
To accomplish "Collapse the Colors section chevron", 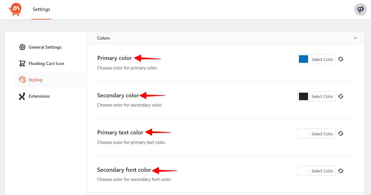I will (x=356, y=38).
